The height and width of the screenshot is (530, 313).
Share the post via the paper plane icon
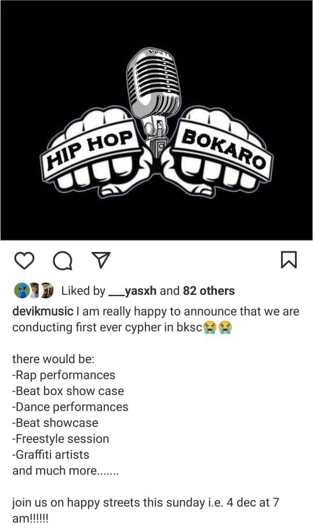pyautogui.click(x=101, y=260)
